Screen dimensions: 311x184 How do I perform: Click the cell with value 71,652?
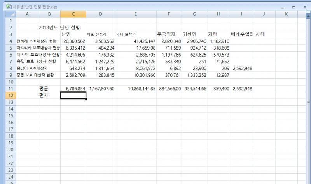[218, 62]
